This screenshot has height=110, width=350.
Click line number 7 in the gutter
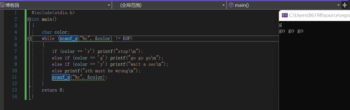(15, 51)
